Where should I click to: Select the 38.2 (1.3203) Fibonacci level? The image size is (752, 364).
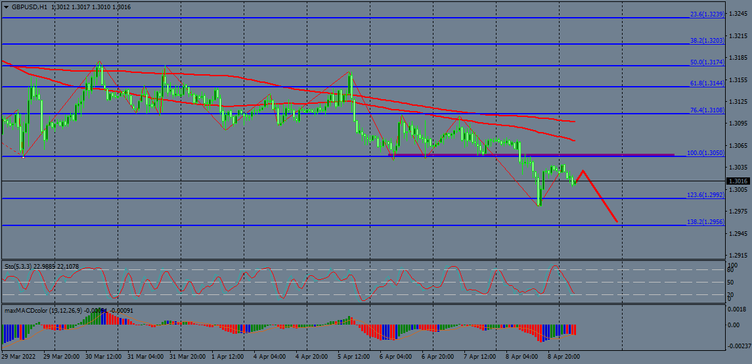(x=706, y=41)
